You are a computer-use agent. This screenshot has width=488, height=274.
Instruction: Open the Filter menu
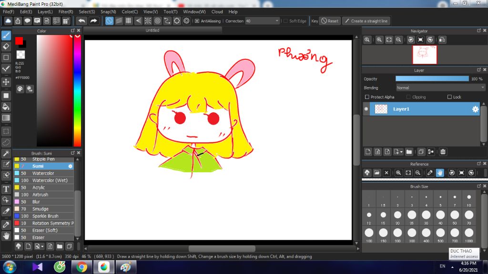click(66, 11)
